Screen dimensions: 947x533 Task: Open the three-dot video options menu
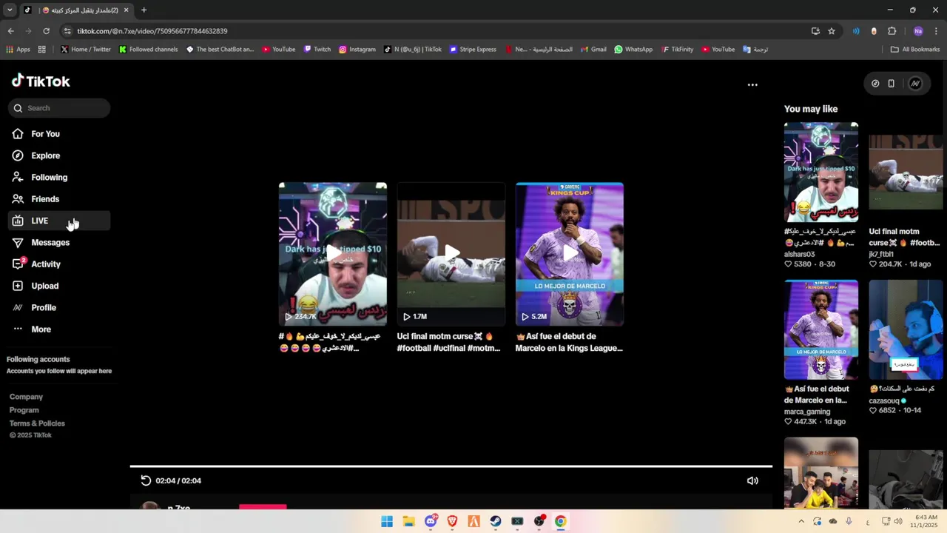click(752, 84)
